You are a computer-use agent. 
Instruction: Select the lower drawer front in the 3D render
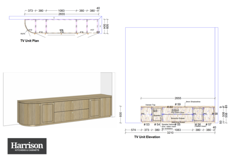[x=72, y=116]
